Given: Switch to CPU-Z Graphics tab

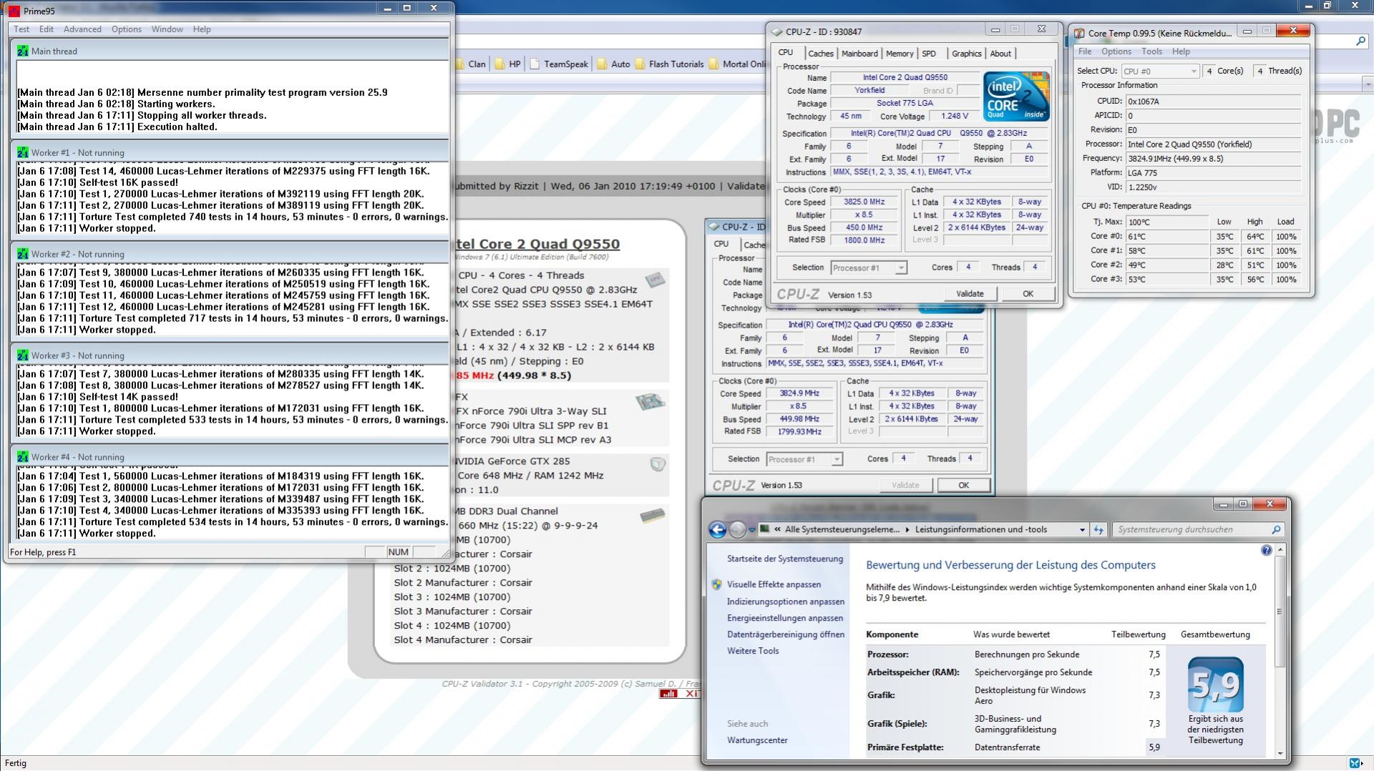Looking at the screenshot, I should [x=966, y=54].
